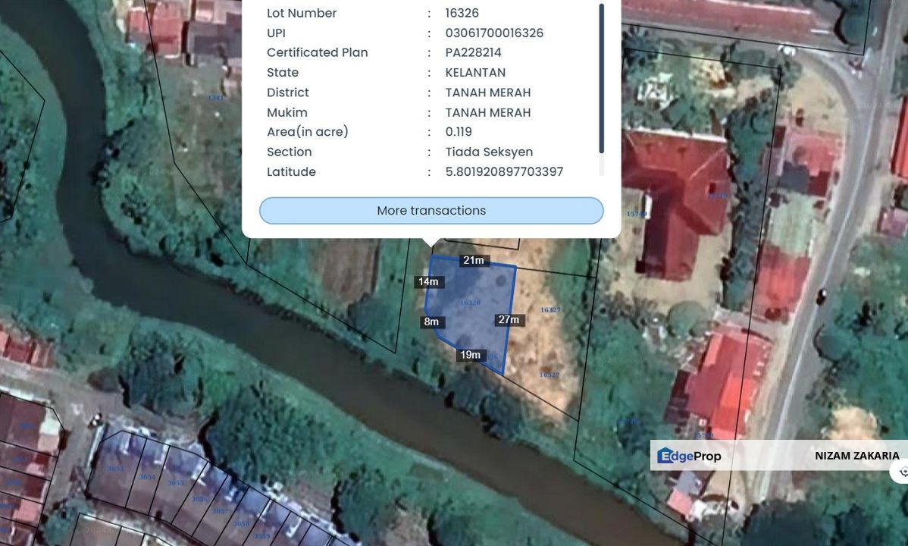Select lot 3053 parcel on map
This screenshot has width=908, height=546.
[115, 469]
